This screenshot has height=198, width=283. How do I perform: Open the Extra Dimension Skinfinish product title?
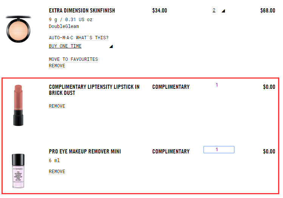(x=82, y=11)
